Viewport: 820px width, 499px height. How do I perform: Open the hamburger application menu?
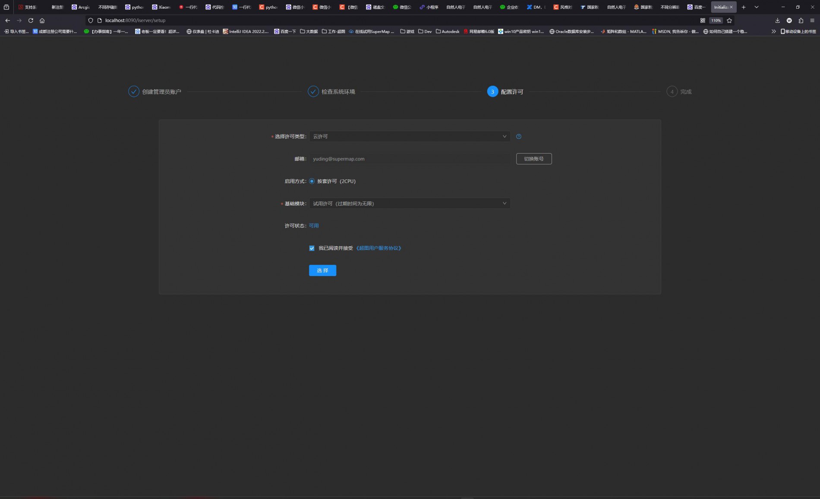[812, 20]
